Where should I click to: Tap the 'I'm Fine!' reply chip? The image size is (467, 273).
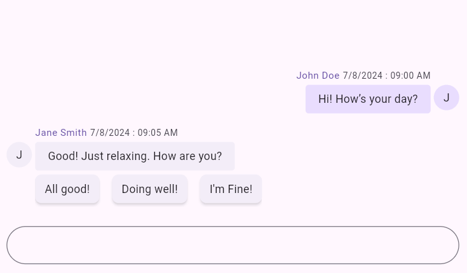pos(231,189)
